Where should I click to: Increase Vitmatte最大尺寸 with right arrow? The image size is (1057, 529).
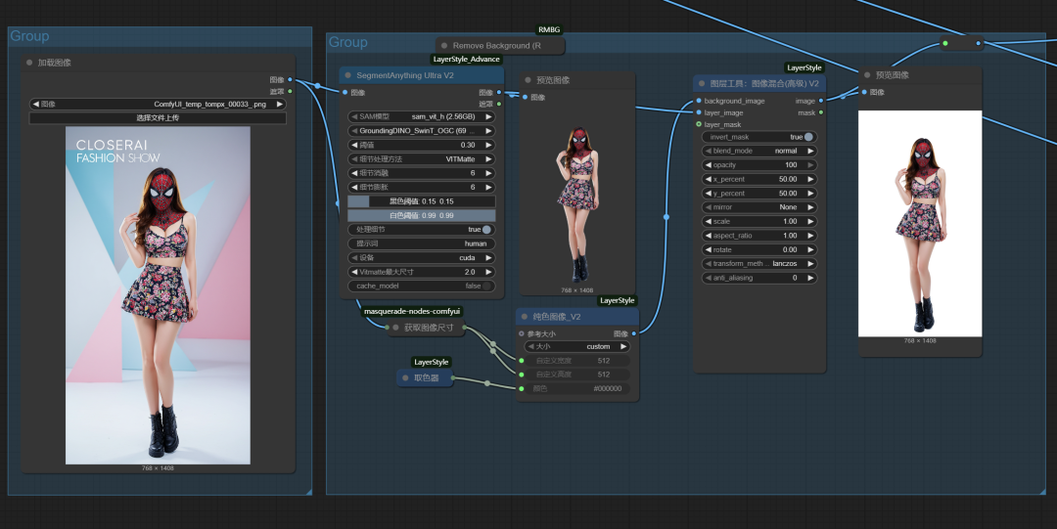pyautogui.click(x=488, y=272)
